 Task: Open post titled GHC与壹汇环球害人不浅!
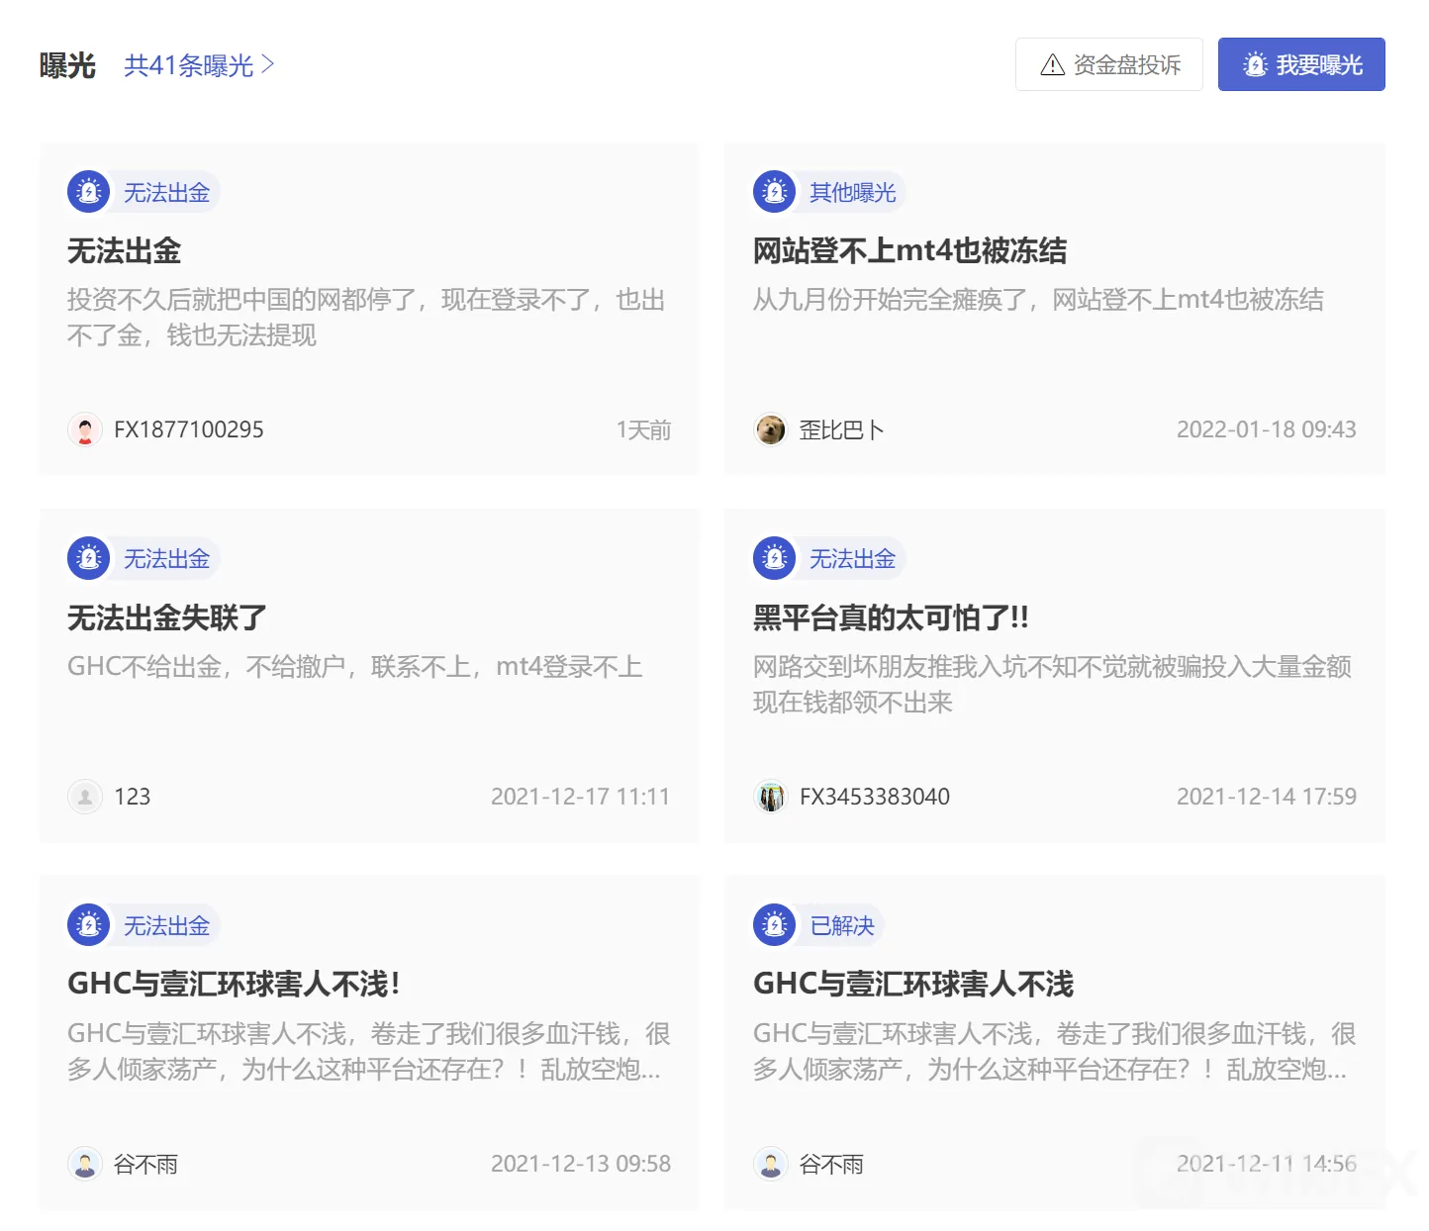coord(234,984)
